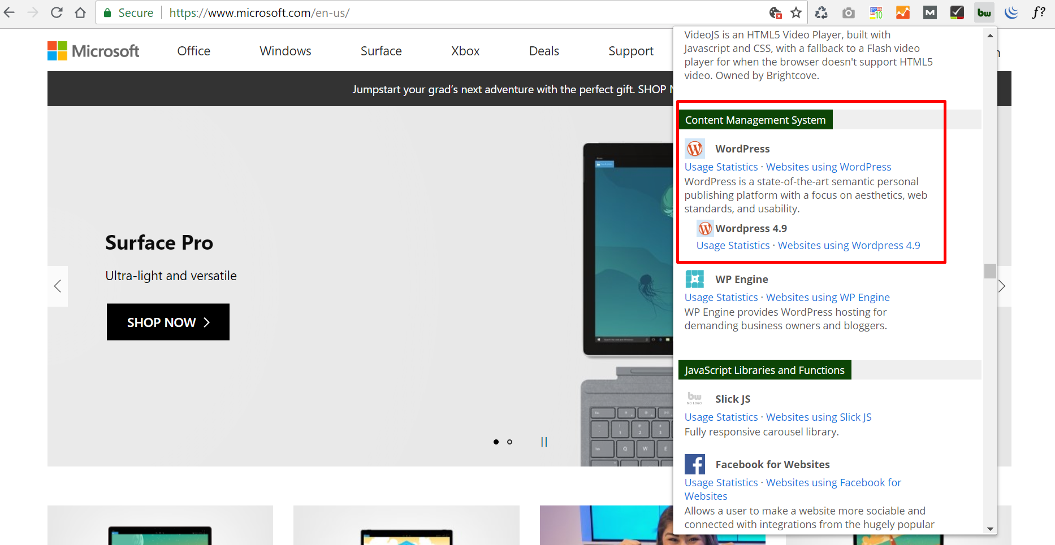The width and height of the screenshot is (1055, 545).
Task: Click the Slick JS technology title
Action: pyautogui.click(x=733, y=399)
